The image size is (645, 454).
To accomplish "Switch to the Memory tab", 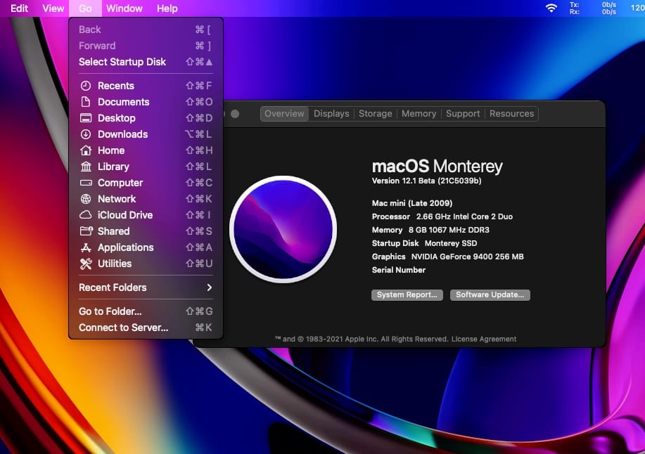I will click(419, 114).
